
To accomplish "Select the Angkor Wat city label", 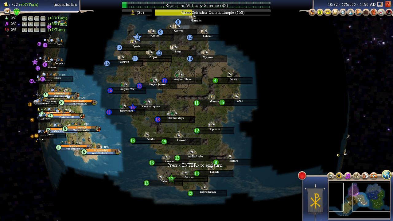I will pos(127,89).
